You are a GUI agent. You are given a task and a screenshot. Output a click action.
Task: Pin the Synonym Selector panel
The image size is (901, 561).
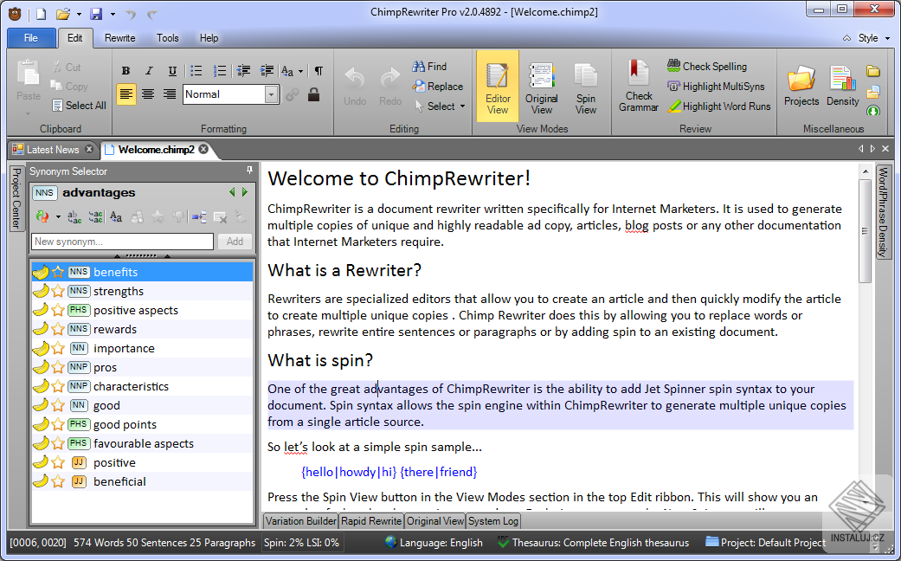[x=249, y=171]
